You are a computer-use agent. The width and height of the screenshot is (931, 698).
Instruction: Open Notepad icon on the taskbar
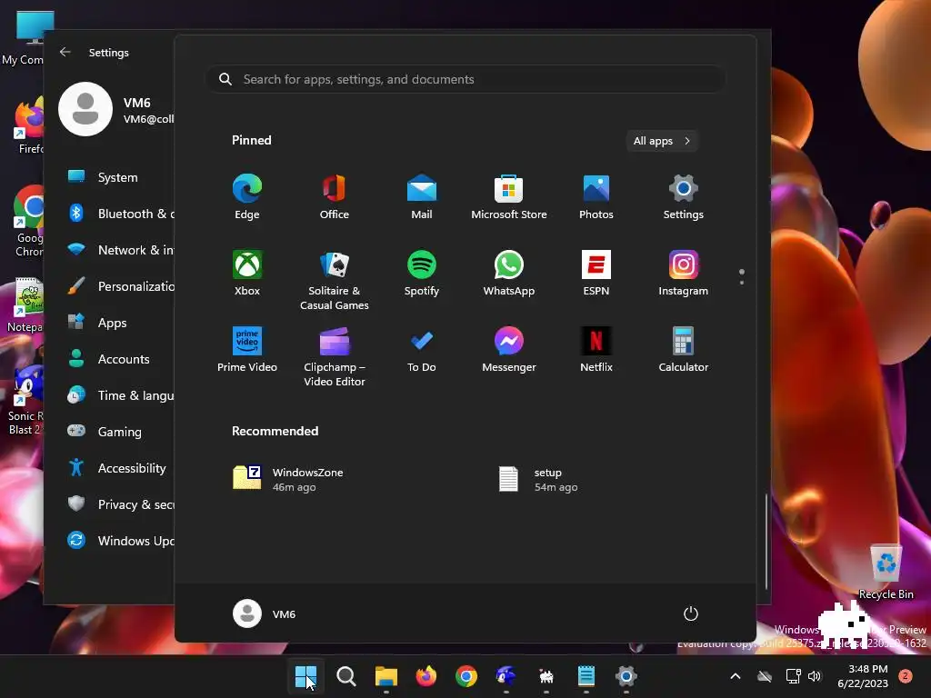pos(586,676)
